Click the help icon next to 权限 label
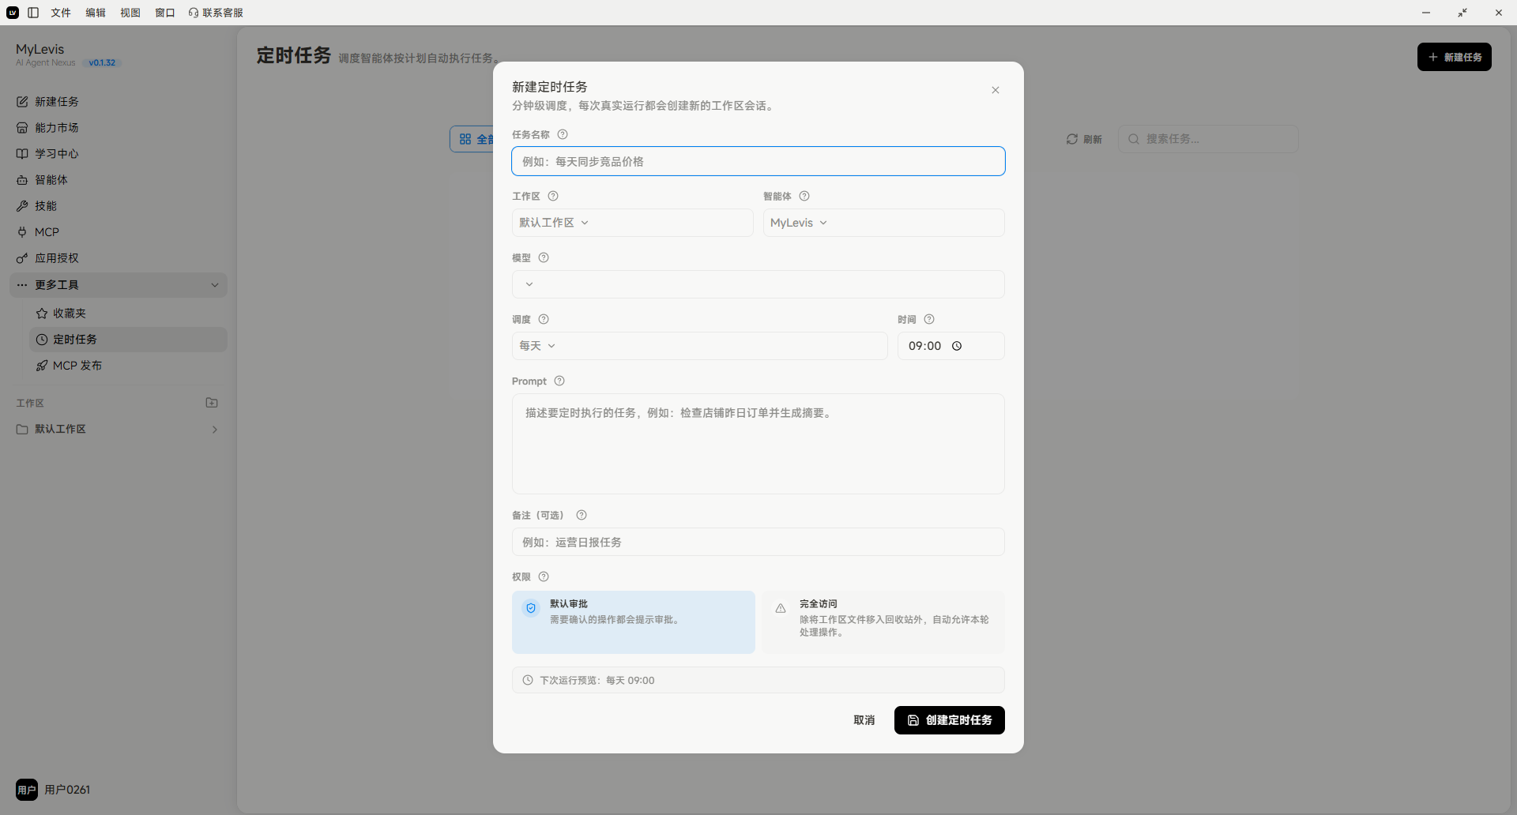This screenshot has height=815, width=1517. click(x=544, y=577)
